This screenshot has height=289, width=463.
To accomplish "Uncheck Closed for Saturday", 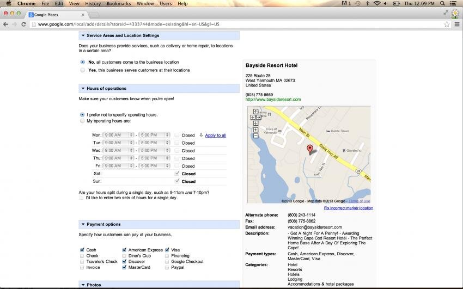I will pos(177,173).
